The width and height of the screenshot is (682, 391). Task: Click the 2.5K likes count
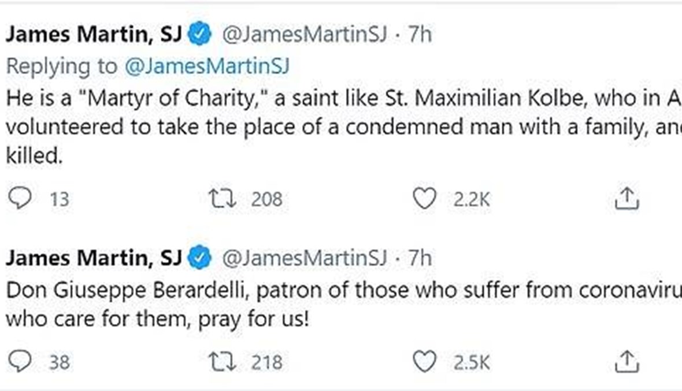(472, 362)
